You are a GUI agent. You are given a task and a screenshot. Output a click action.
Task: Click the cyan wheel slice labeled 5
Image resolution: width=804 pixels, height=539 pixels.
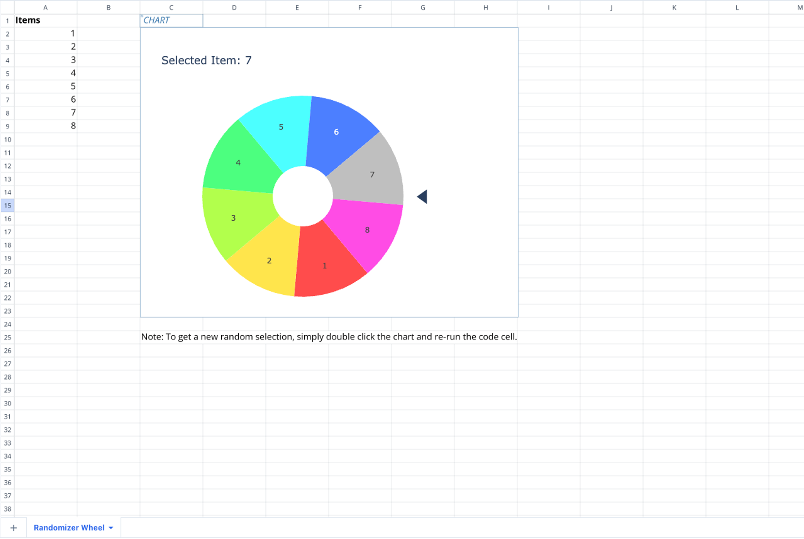pyautogui.click(x=279, y=129)
